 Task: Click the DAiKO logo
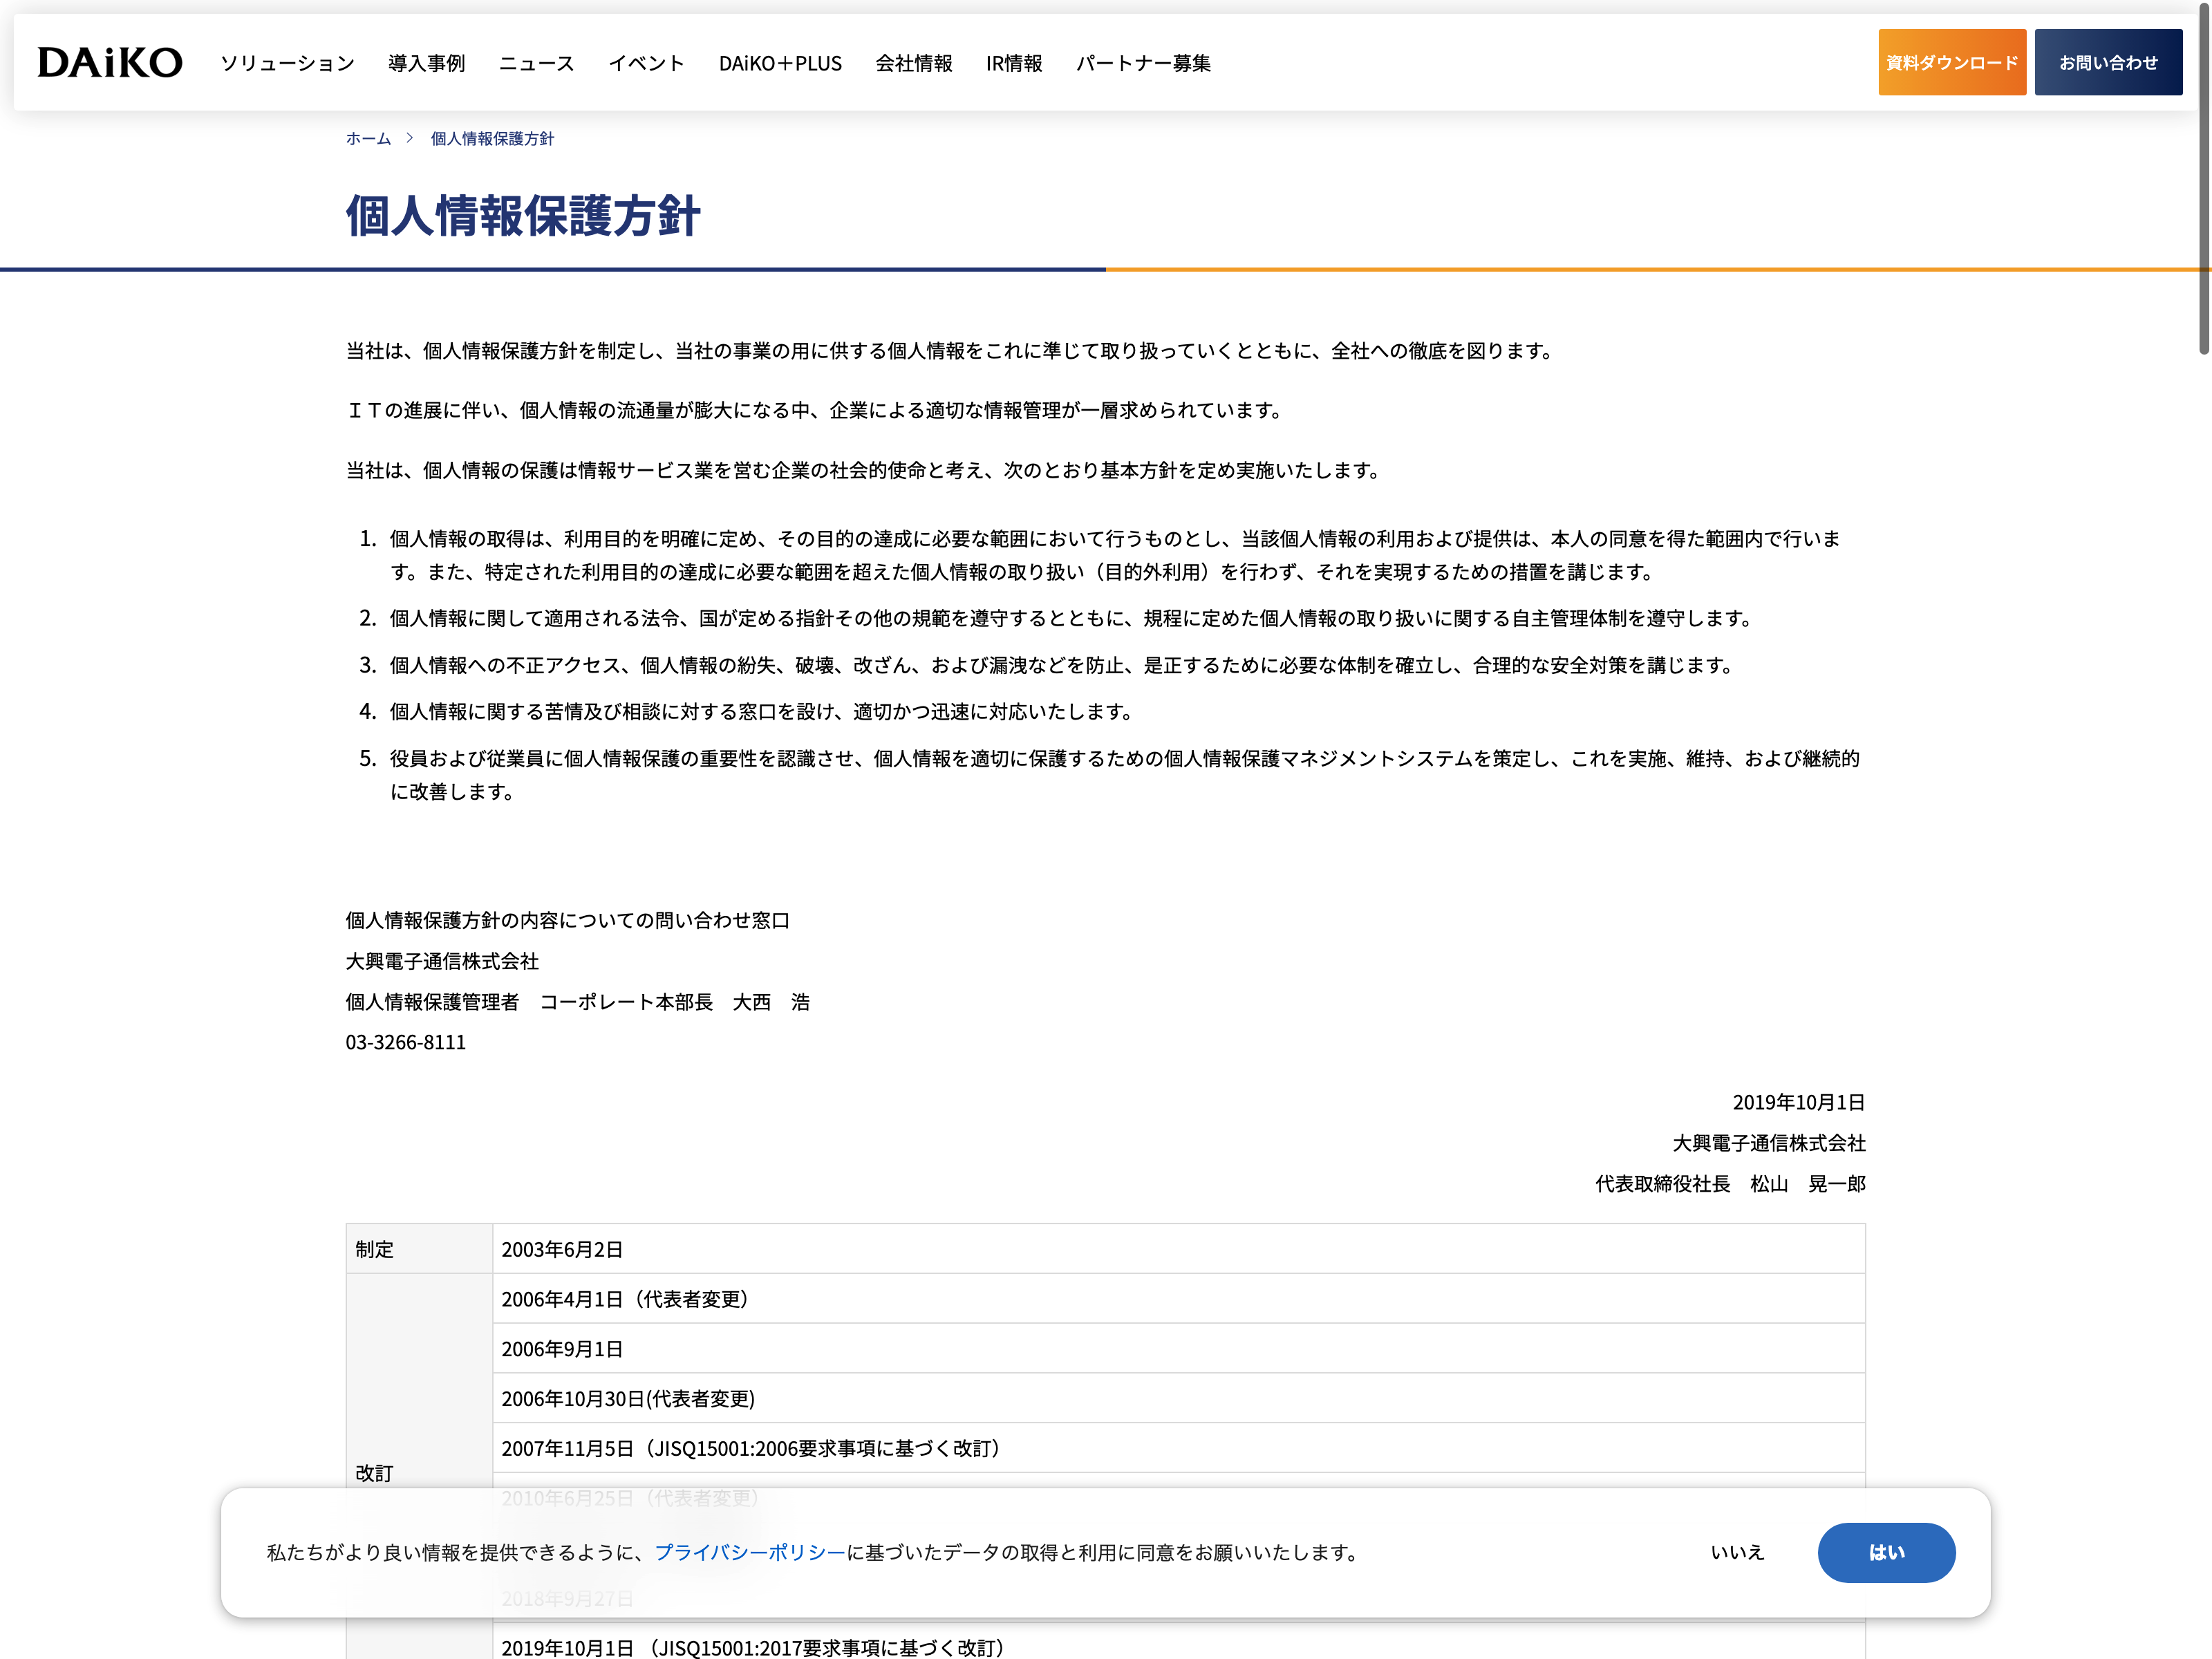[110, 62]
